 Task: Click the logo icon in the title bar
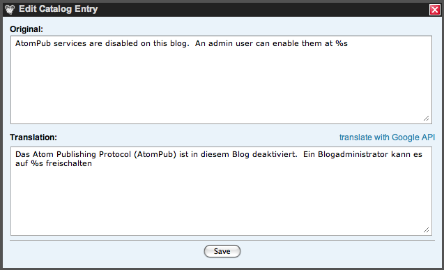(10, 9)
